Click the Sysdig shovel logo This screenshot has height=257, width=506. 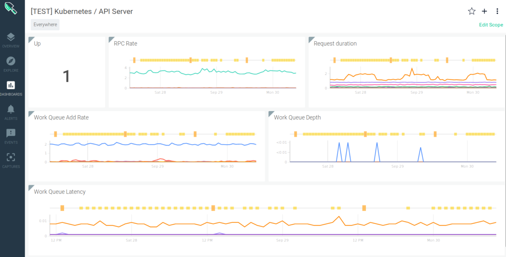11,8
